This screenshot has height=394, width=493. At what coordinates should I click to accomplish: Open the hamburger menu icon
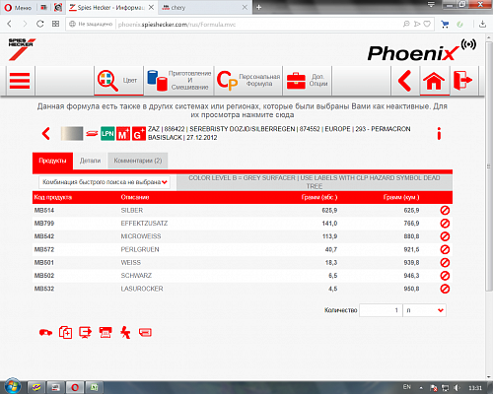(x=20, y=81)
